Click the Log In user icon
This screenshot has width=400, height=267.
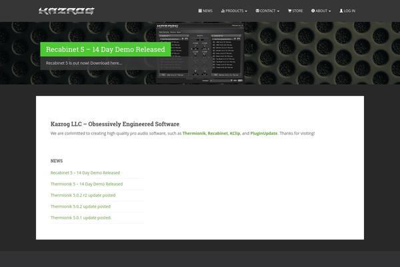click(x=341, y=11)
